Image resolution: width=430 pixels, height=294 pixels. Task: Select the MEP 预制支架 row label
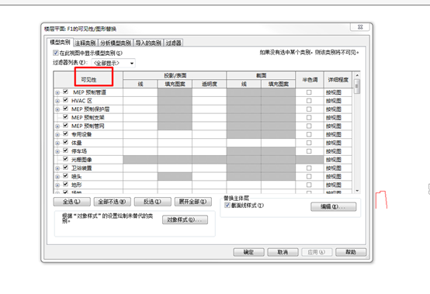[88, 118]
